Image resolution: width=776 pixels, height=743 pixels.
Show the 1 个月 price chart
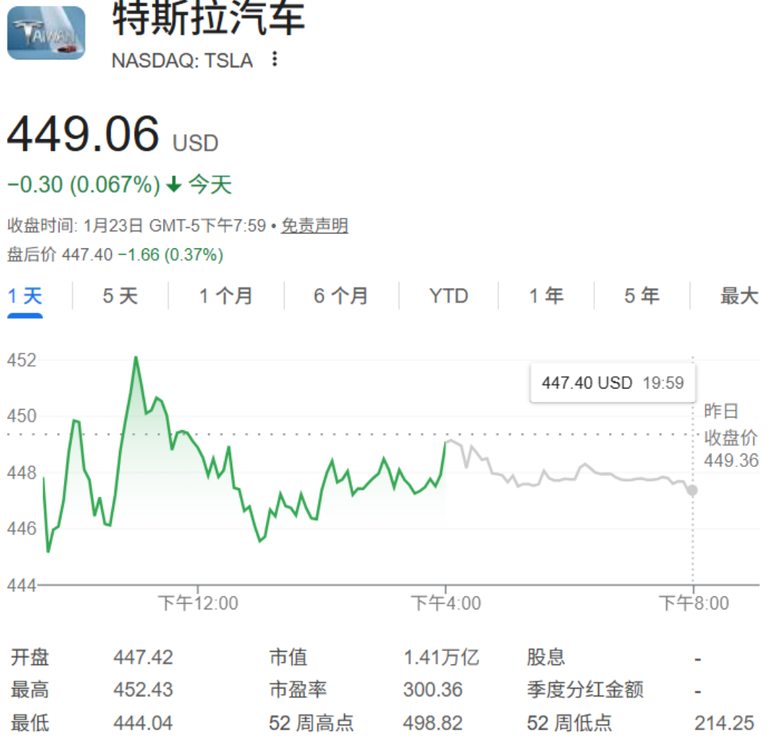pos(226,296)
